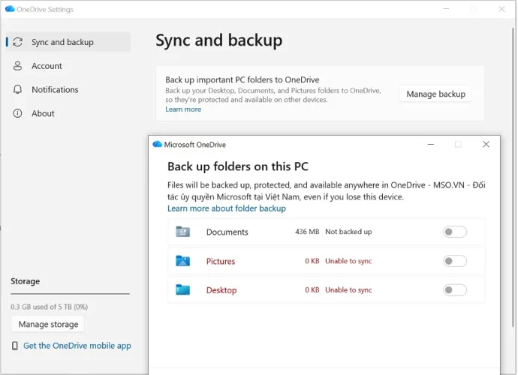The height and width of the screenshot is (375, 518).
Task: Click the 0 KB size in Pictures row
Action: (x=312, y=261)
